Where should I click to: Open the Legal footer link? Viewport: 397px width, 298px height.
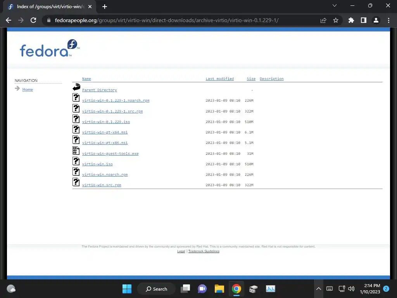pos(181,251)
